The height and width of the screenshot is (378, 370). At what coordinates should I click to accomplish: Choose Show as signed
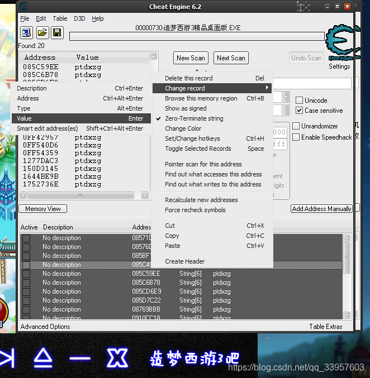(212, 108)
